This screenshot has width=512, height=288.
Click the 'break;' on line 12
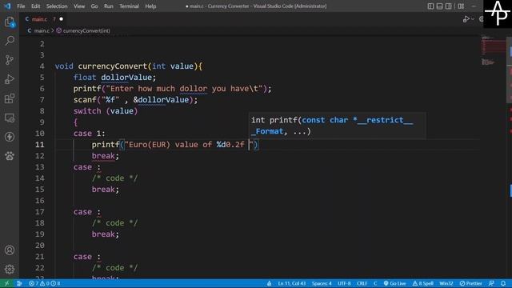click(x=106, y=156)
